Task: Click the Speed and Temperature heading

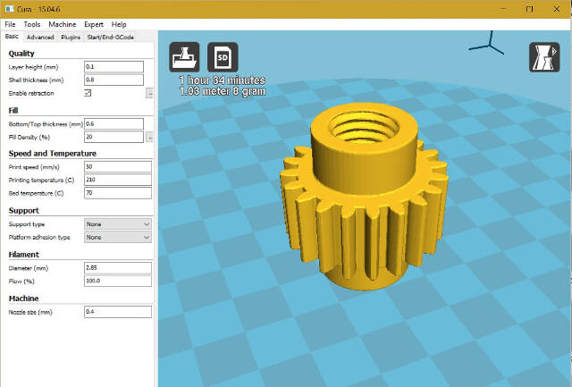Action: (x=53, y=154)
